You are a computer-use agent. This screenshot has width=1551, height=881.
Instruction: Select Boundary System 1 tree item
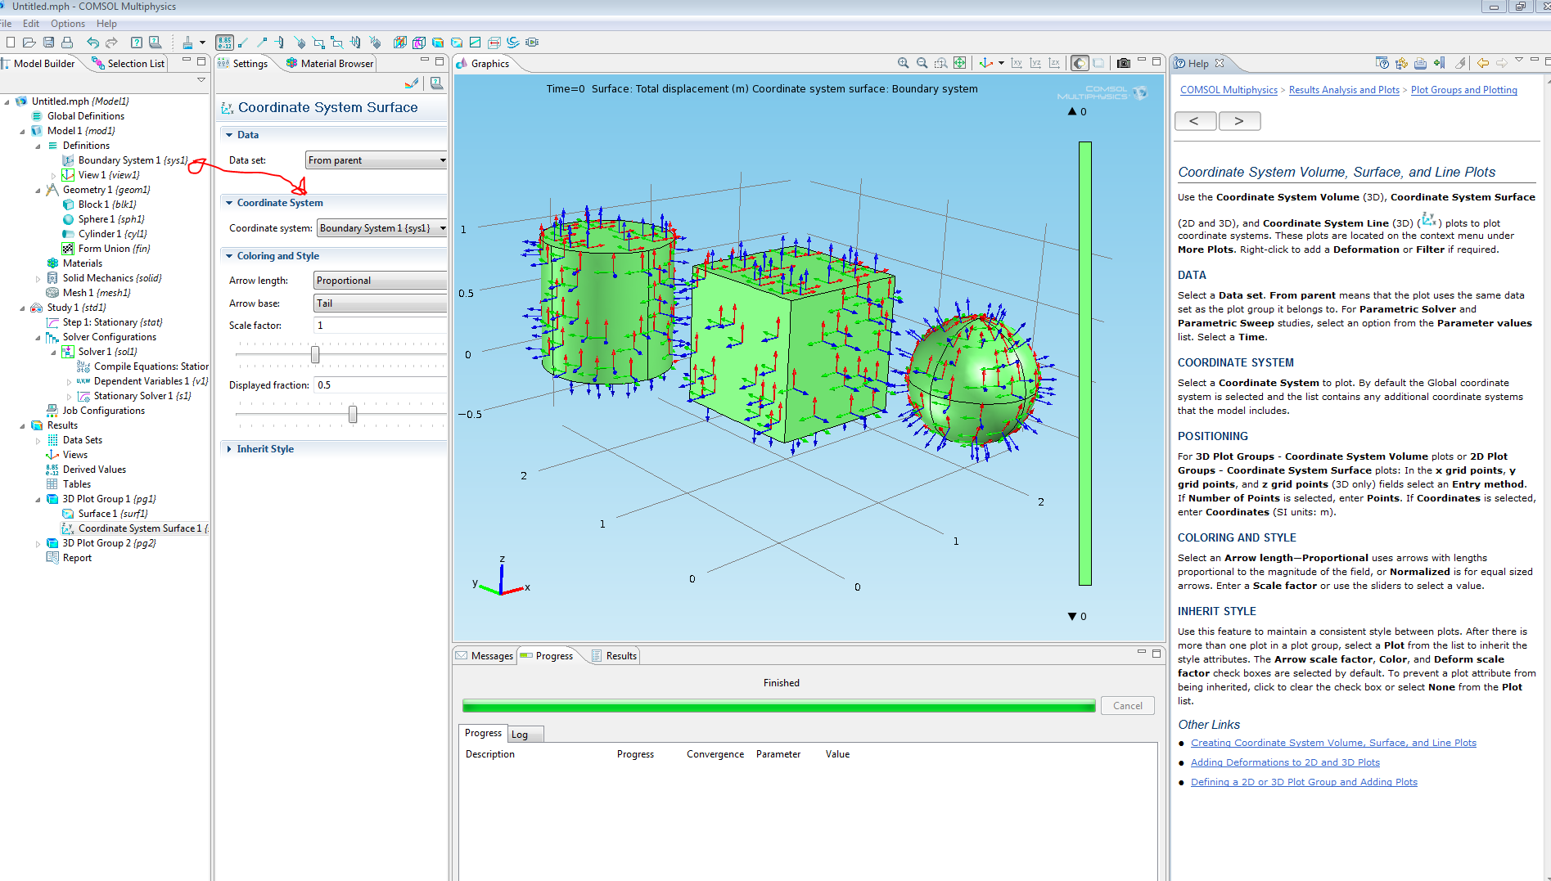click(x=126, y=160)
